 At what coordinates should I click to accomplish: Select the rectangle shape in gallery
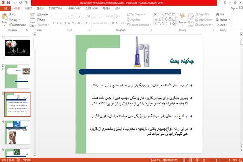point(166,15)
